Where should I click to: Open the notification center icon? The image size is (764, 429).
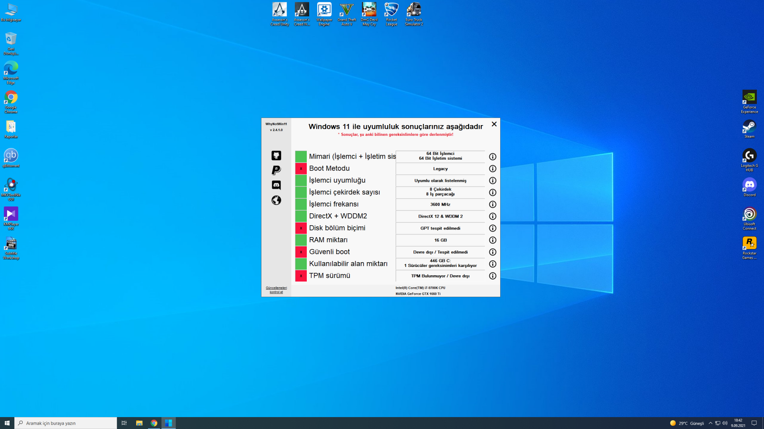pyautogui.click(x=754, y=423)
